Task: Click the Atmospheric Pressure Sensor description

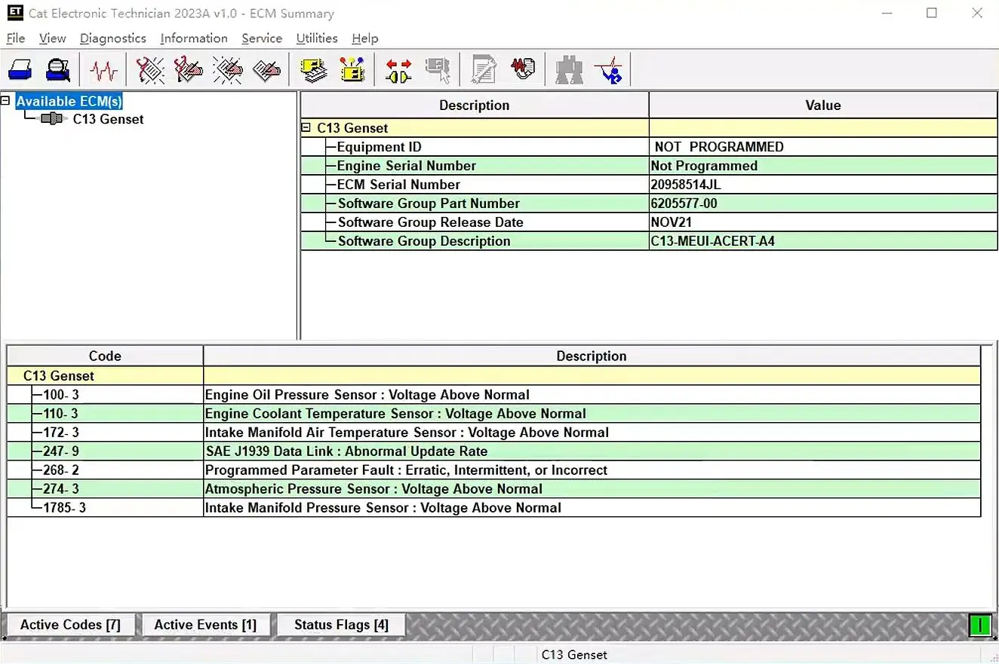Action: (x=373, y=489)
